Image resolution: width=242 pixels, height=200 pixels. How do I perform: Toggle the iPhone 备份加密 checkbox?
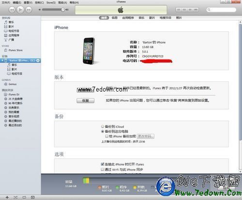[106, 136]
